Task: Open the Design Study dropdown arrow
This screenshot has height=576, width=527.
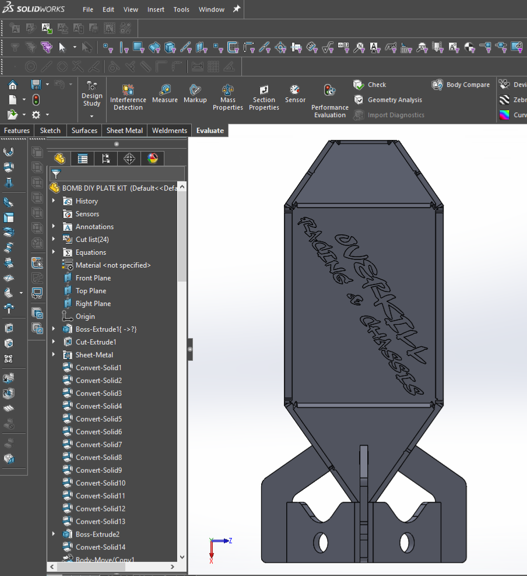Action: tap(92, 116)
